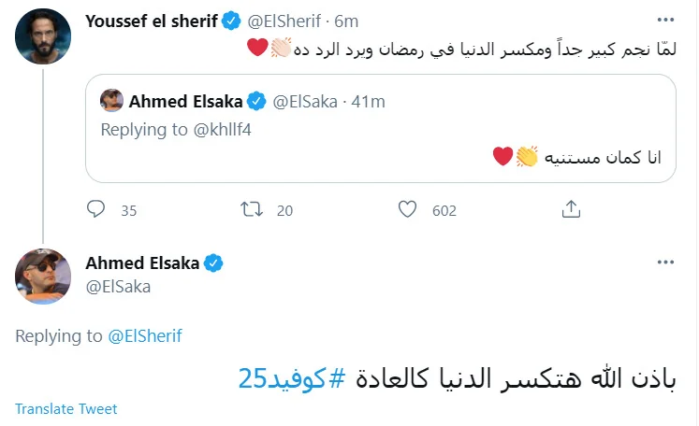Click Translate Tweet link
Screen dimensions: 699x426
pos(66,409)
